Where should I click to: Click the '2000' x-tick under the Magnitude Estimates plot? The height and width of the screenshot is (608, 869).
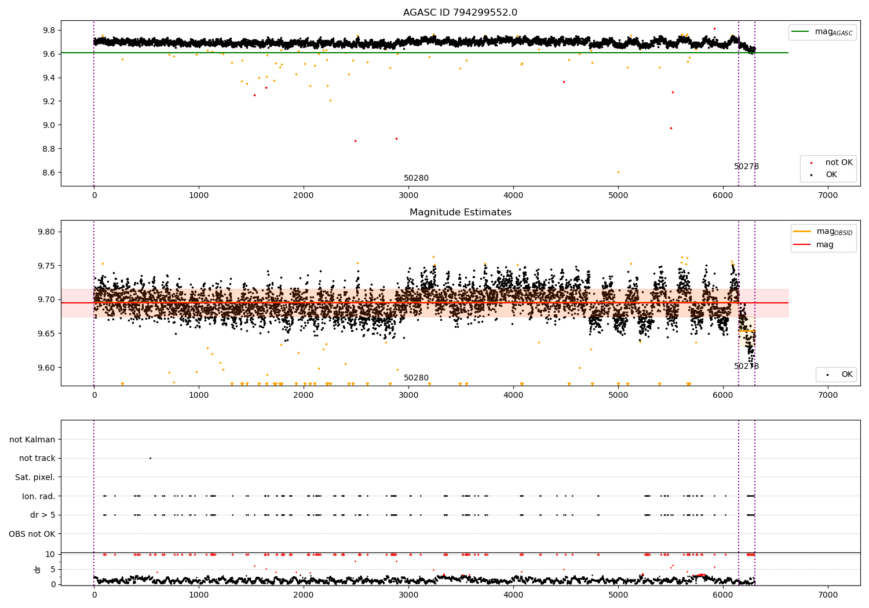pyautogui.click(x=304, y=395)
